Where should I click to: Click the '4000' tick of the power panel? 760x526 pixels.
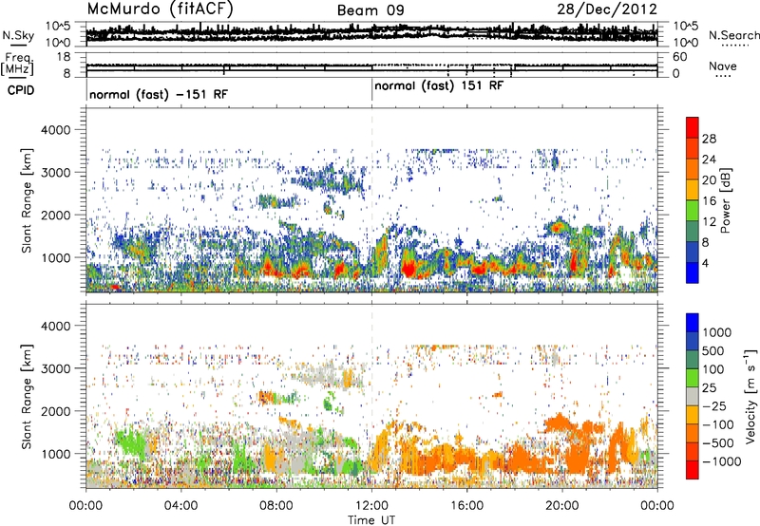coord(58,130)
